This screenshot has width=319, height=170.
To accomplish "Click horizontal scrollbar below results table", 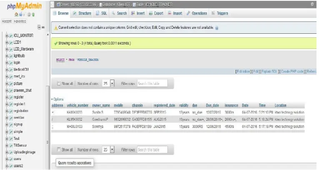I will pos(178,132).
